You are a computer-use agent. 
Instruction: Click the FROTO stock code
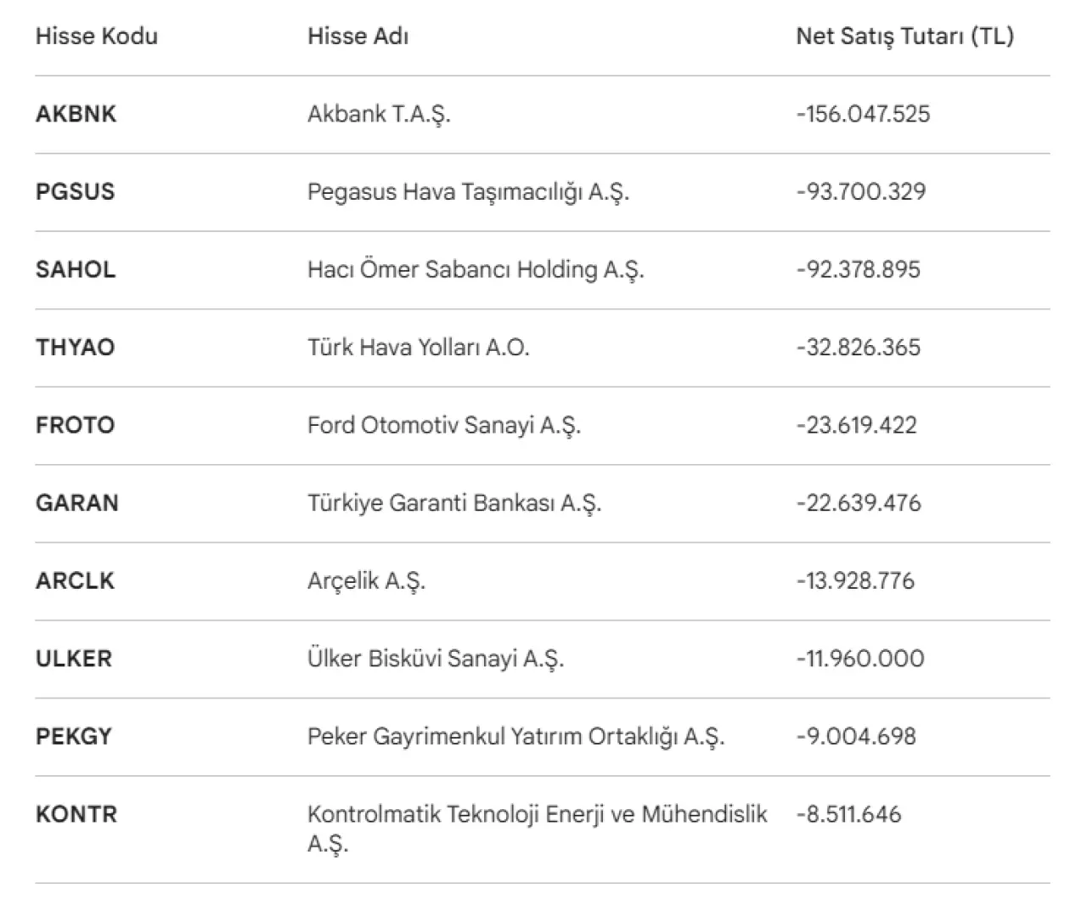point(75,425)
